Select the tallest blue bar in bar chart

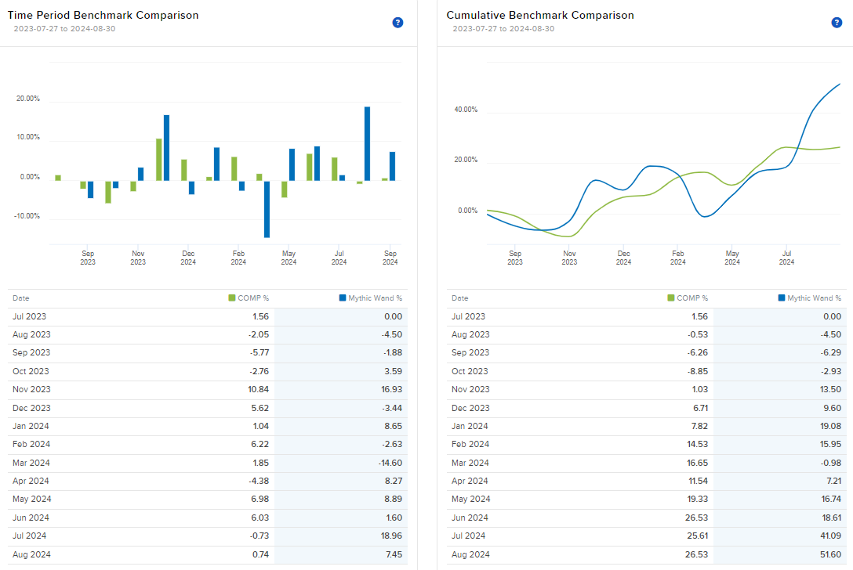pos(367,144)
